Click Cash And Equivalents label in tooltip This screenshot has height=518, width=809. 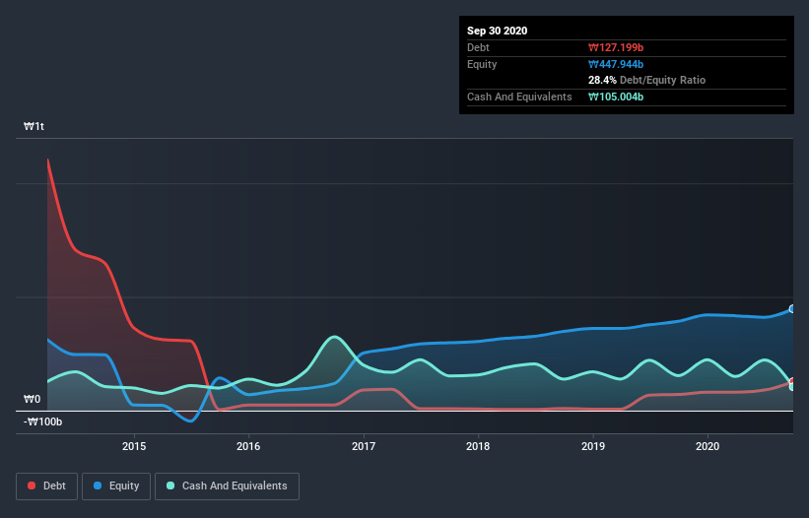519,97
